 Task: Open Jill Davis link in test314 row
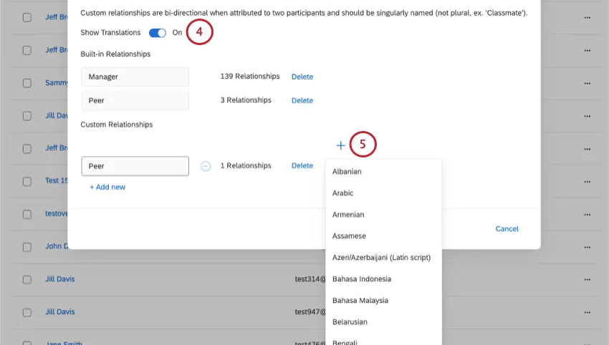(x=59, y=279)
